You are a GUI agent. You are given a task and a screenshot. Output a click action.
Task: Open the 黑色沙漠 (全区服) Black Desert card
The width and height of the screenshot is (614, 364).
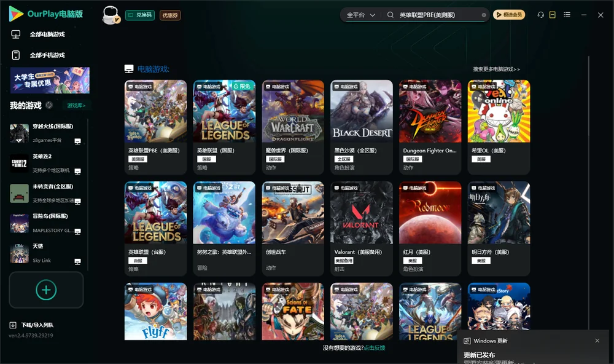[x=362, y=127]
